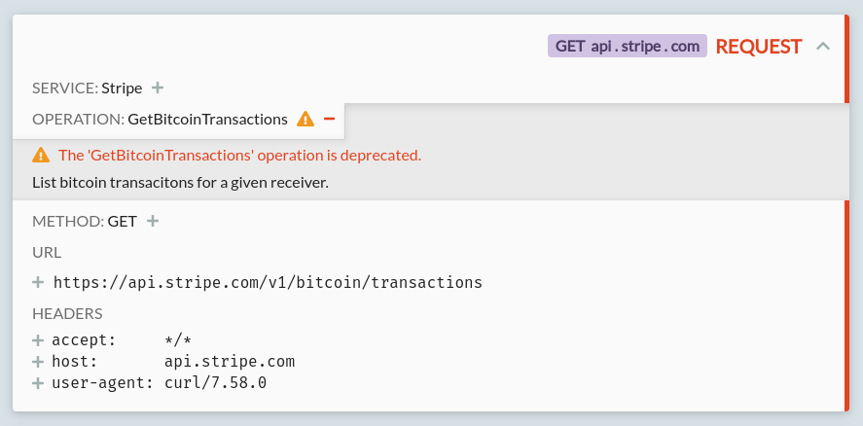Click the bitcoin transactions URL text
863x426 pixels.
click(x=268, y=282)
